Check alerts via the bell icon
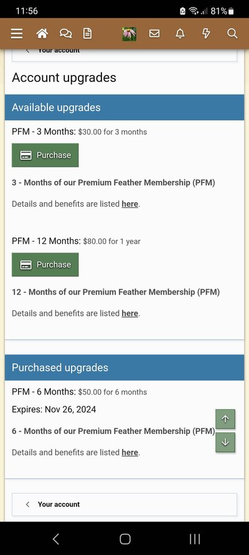249x555 pixels. tap(181, 34)
